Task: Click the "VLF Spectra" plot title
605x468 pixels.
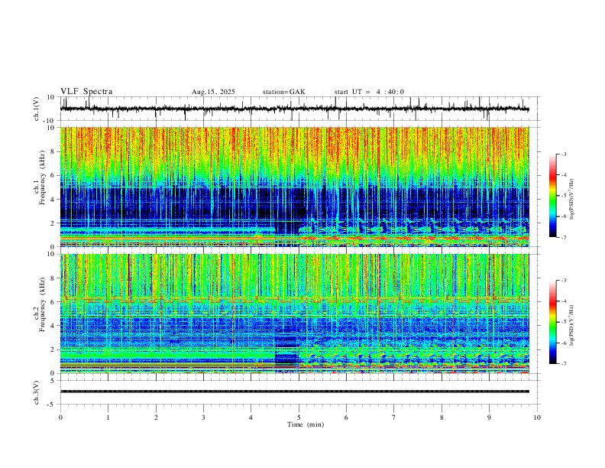Action: pos(86,92)
